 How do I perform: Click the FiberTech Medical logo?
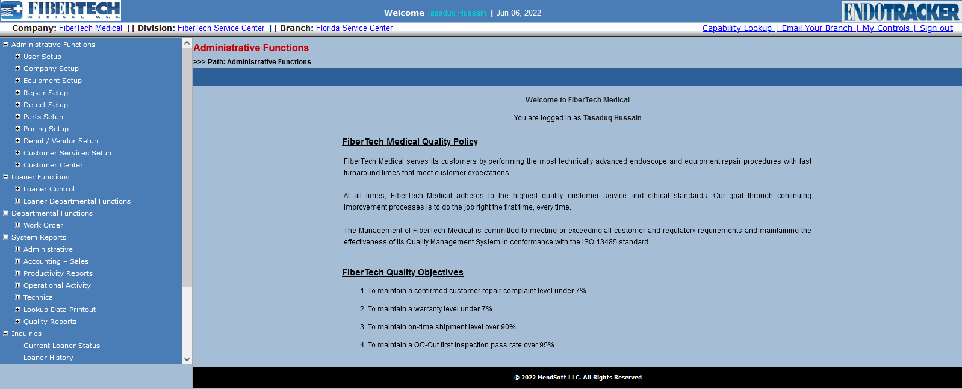61,11
